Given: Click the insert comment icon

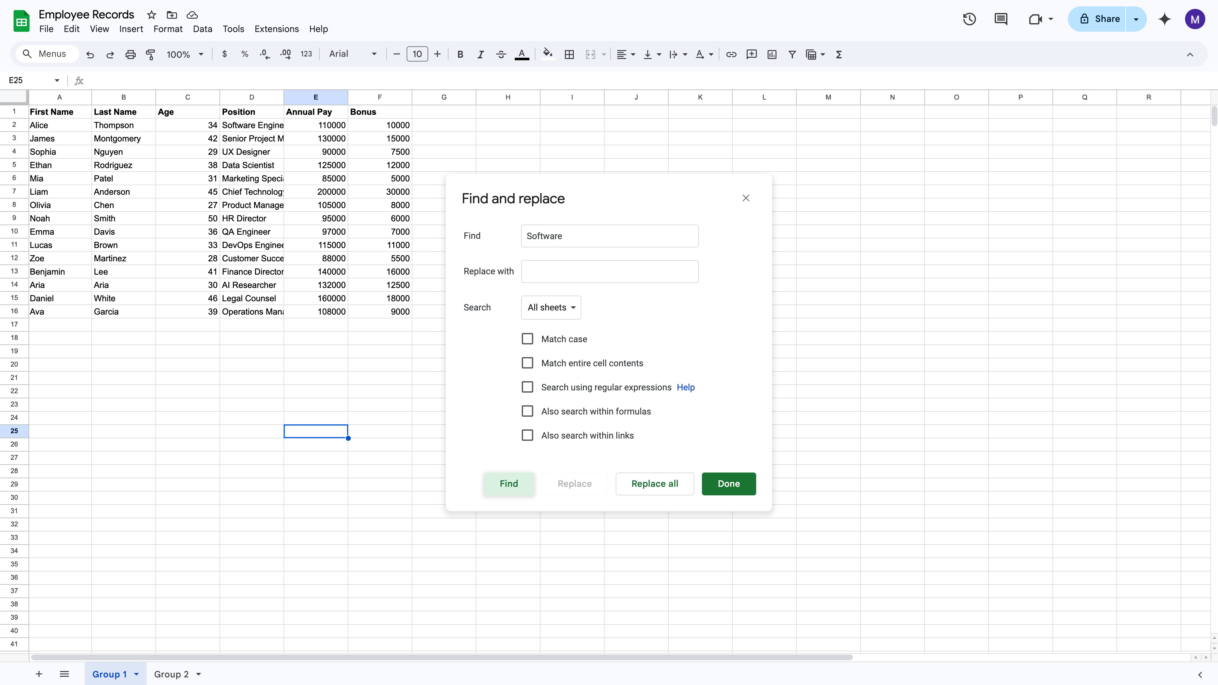Looking at the screenshot, I should click(751, 54).
